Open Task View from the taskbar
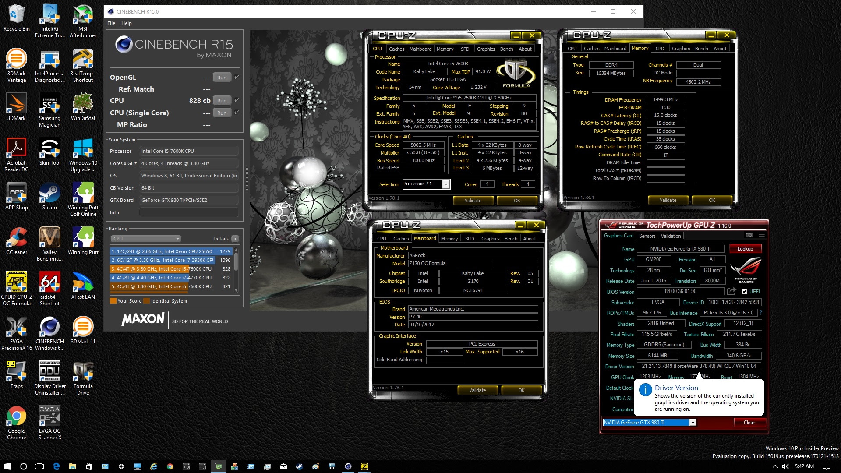This screenshot has width=841, height=473. click(x=39, y=466)
